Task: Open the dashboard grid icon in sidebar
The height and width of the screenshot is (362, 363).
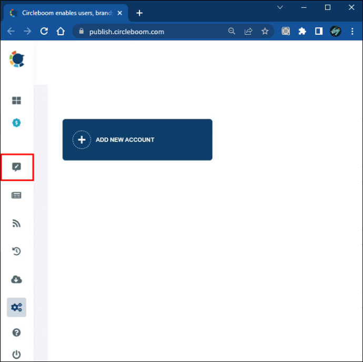Action: point(16,100)
